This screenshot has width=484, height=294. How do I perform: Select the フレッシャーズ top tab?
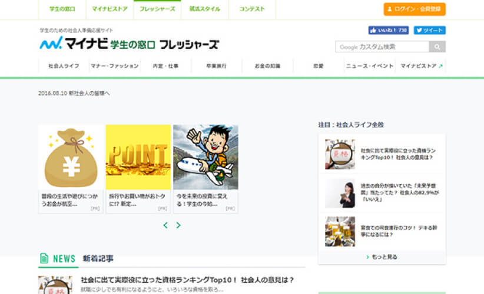tap(157, 9)
